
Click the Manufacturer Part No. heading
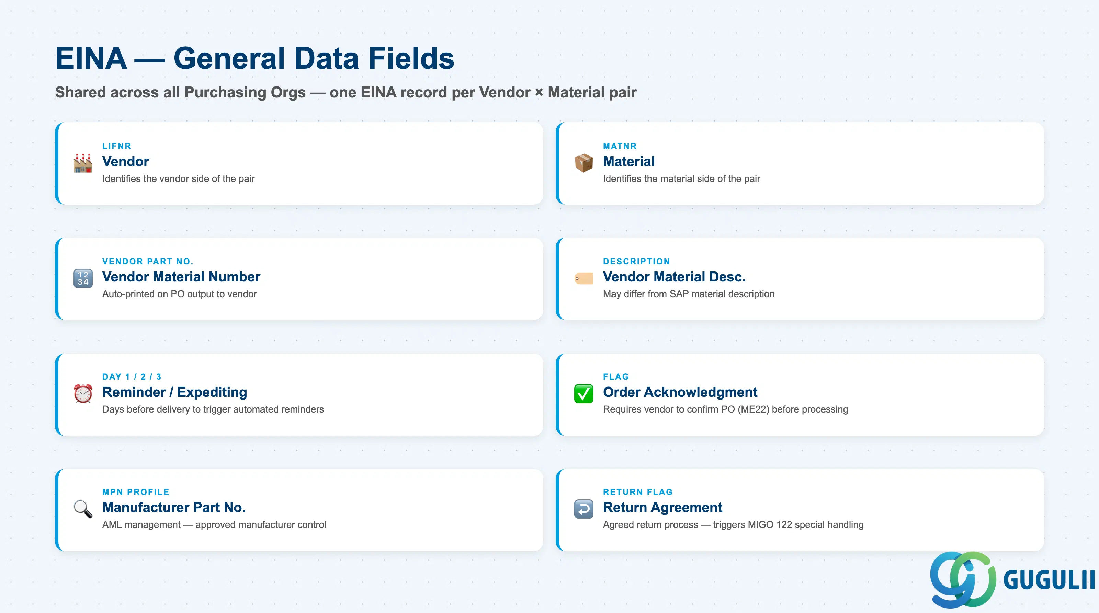tap(174, 507)
